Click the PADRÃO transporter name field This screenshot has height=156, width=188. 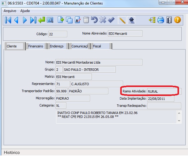coord(88,91)
